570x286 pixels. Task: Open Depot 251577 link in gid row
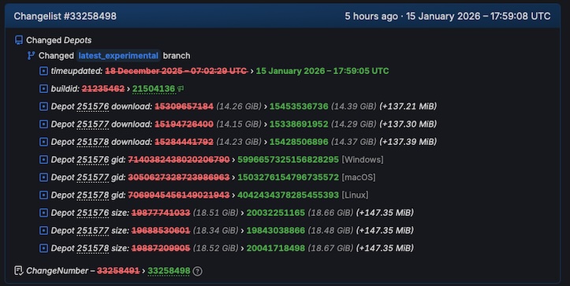(x=93, y=177)
